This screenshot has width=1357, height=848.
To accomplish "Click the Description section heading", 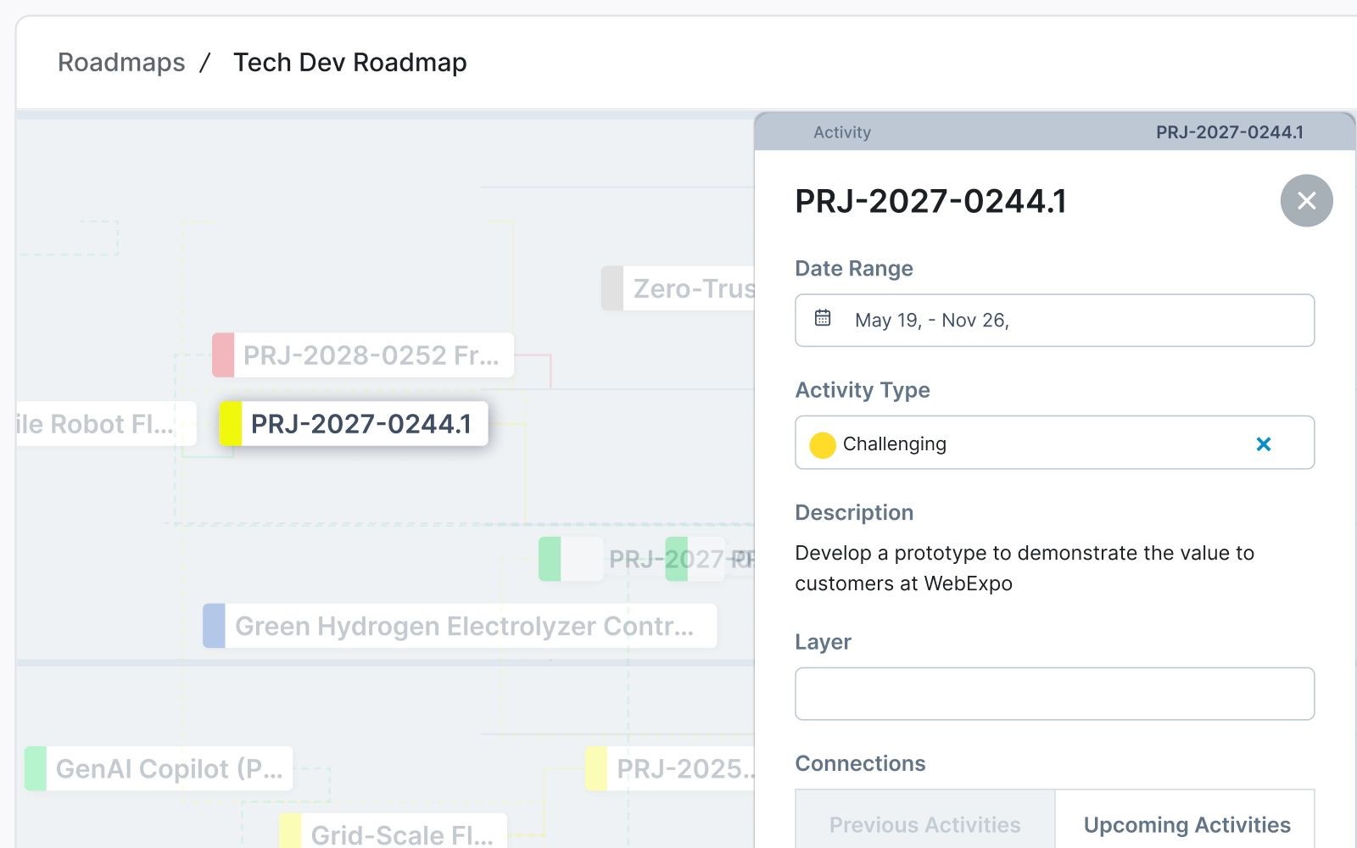I will click(x=854, y=512).
